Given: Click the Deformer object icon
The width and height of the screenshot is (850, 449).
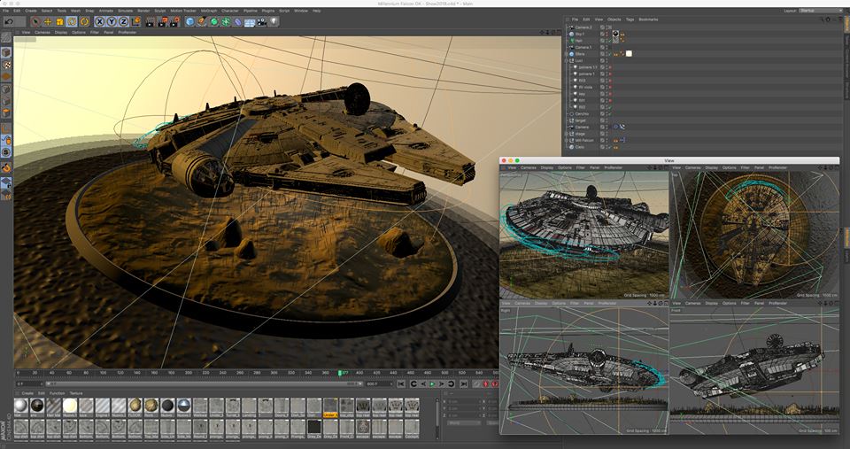Looking at the screenshot, I should pos(237,21).
